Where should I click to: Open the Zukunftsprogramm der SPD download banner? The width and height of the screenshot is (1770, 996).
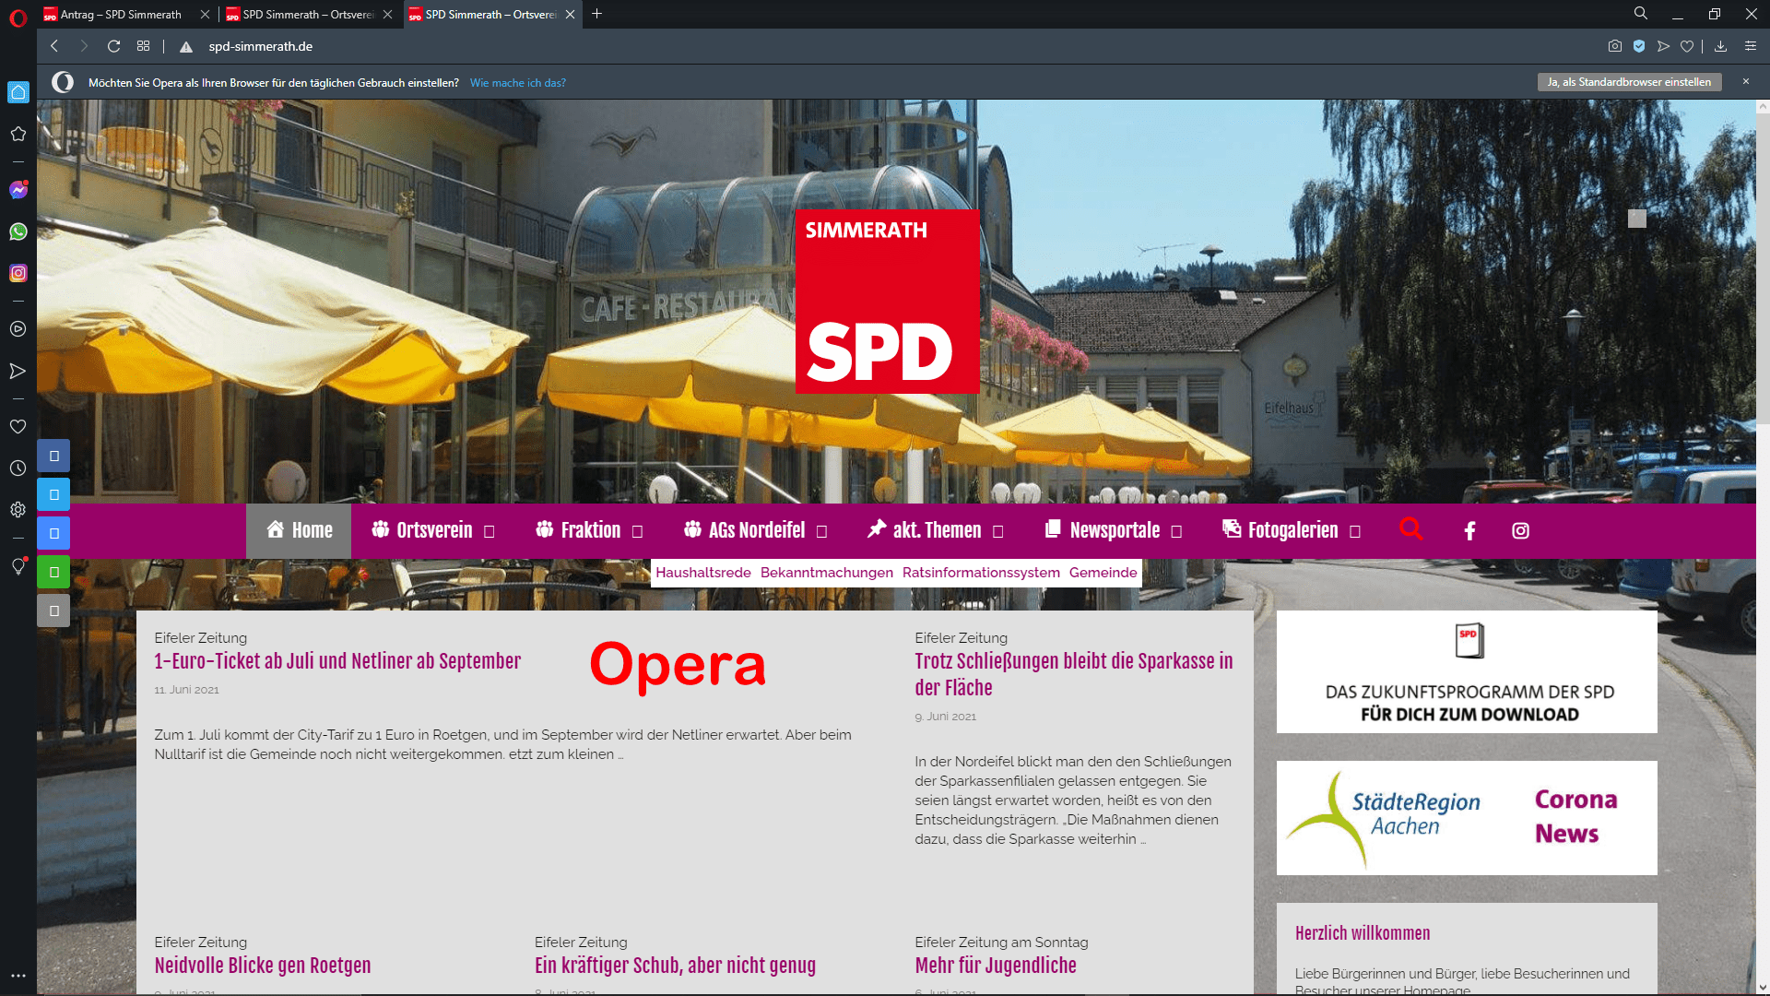(x=1467, y=672)
